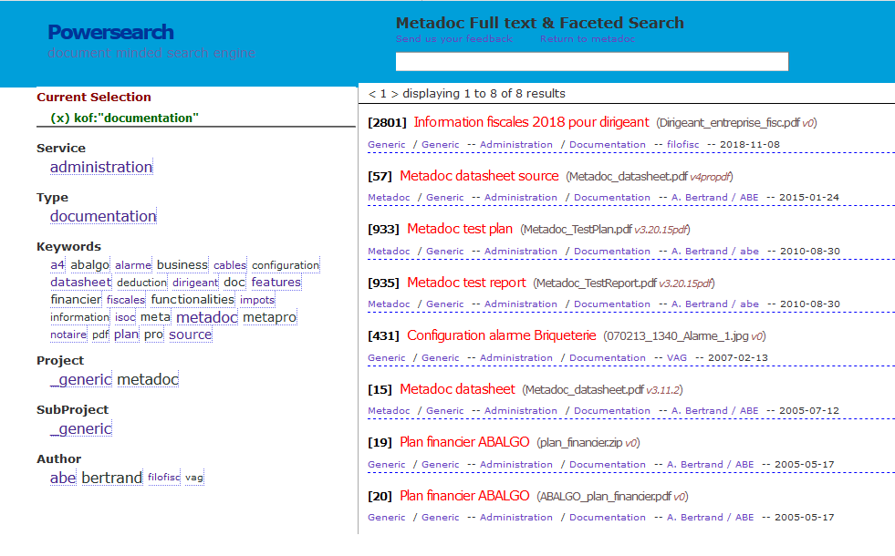Open the 'Send us your feedback' link
Viewport: 895px width, 556px height.
point(453,39)
